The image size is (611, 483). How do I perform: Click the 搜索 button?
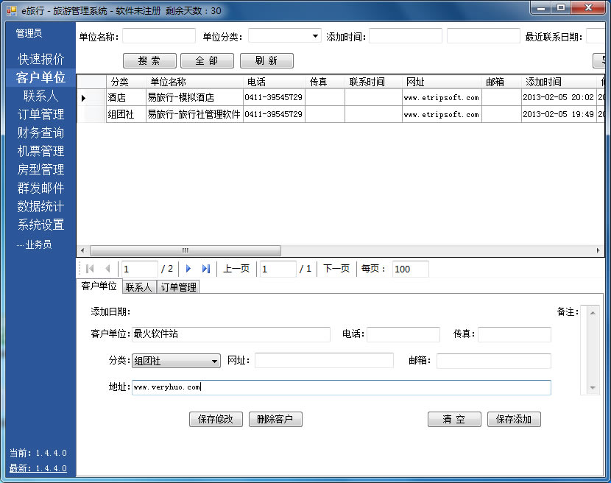pos(149,60)
